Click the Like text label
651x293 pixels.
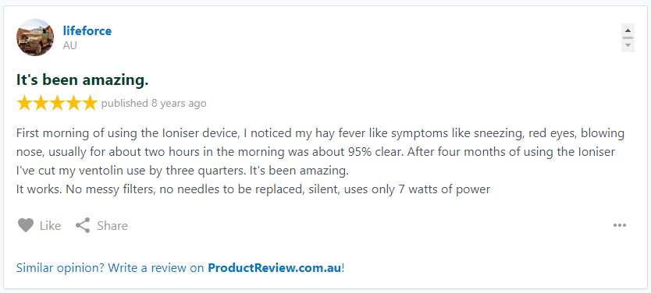50,226
